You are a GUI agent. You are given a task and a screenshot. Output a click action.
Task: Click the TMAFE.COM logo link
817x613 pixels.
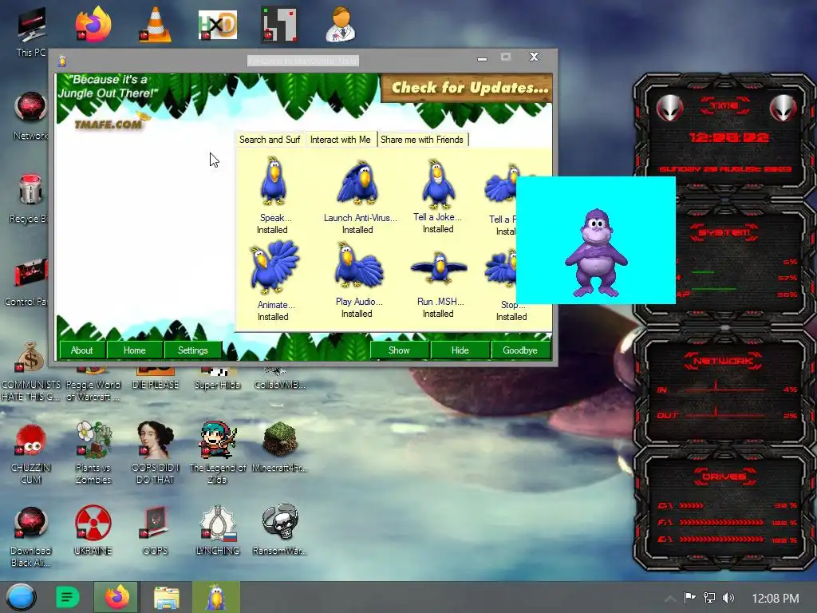point(109,124)
